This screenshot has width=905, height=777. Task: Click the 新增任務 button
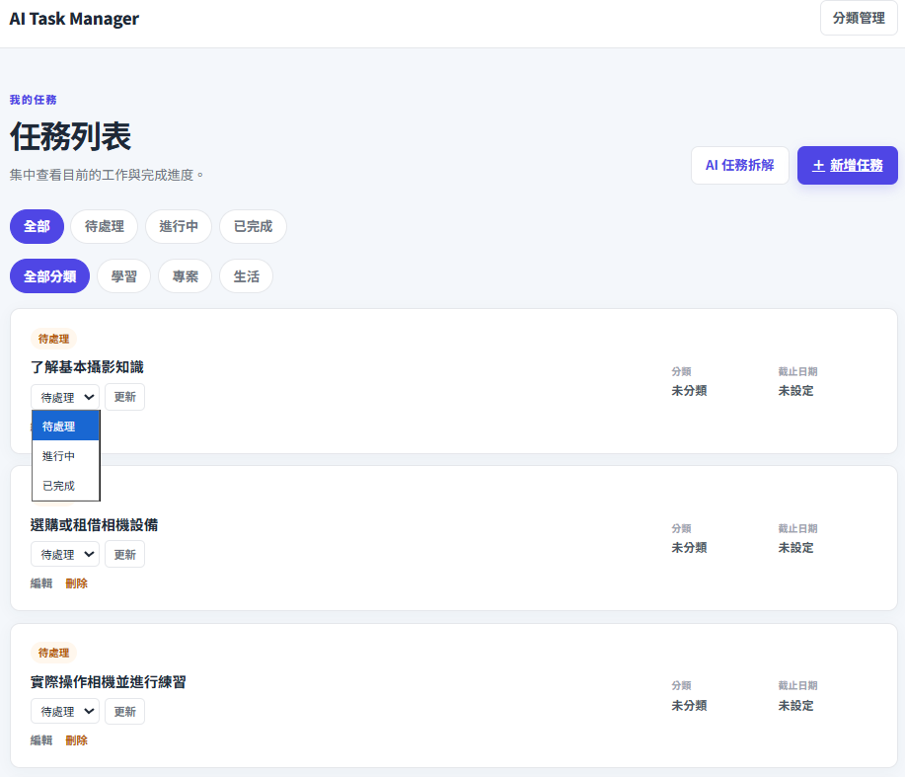point(848,165)
